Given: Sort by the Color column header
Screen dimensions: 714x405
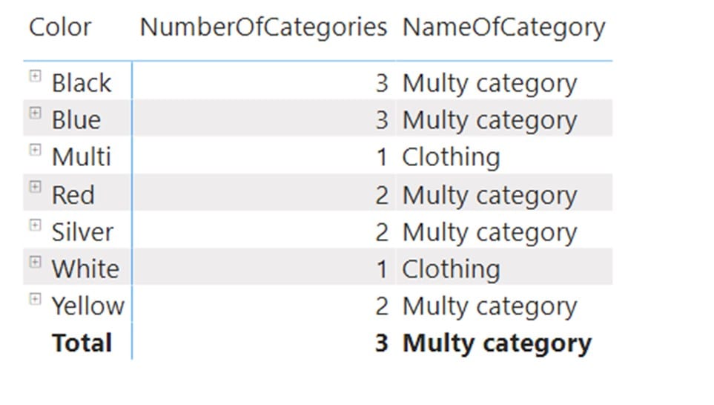Looking at the screenshot, I should point(60,27).
